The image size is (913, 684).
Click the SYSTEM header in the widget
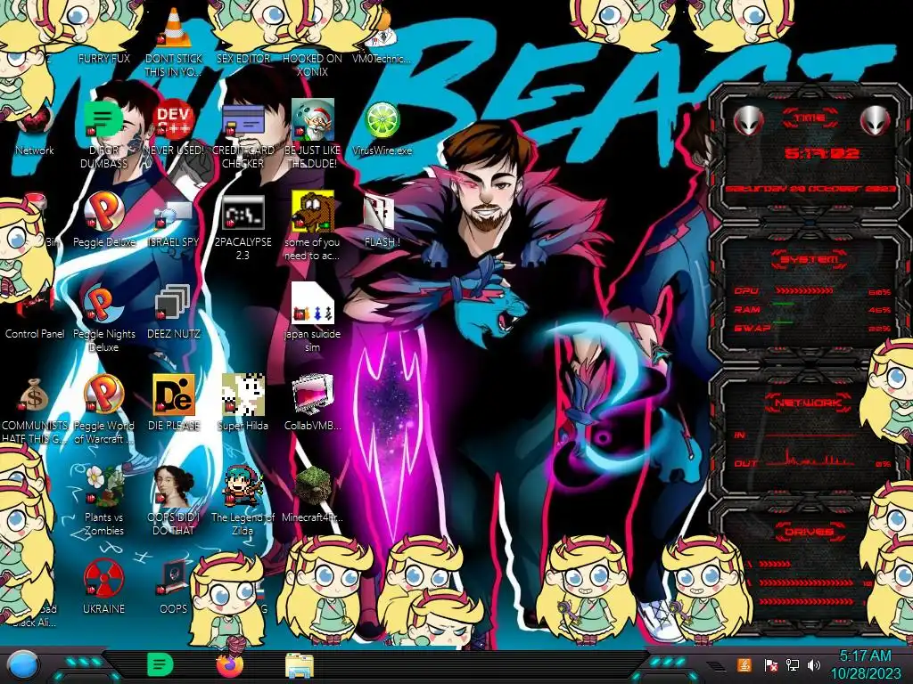(810, 259)
